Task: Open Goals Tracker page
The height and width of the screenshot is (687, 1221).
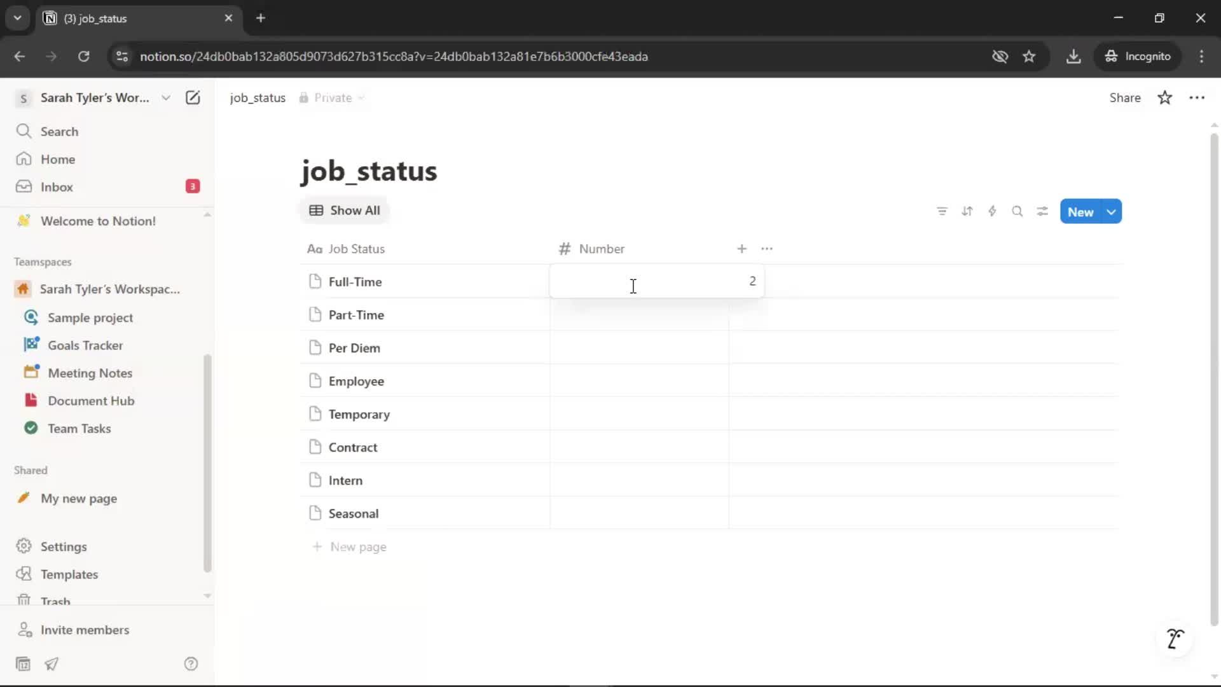Action: coord(85,345)
